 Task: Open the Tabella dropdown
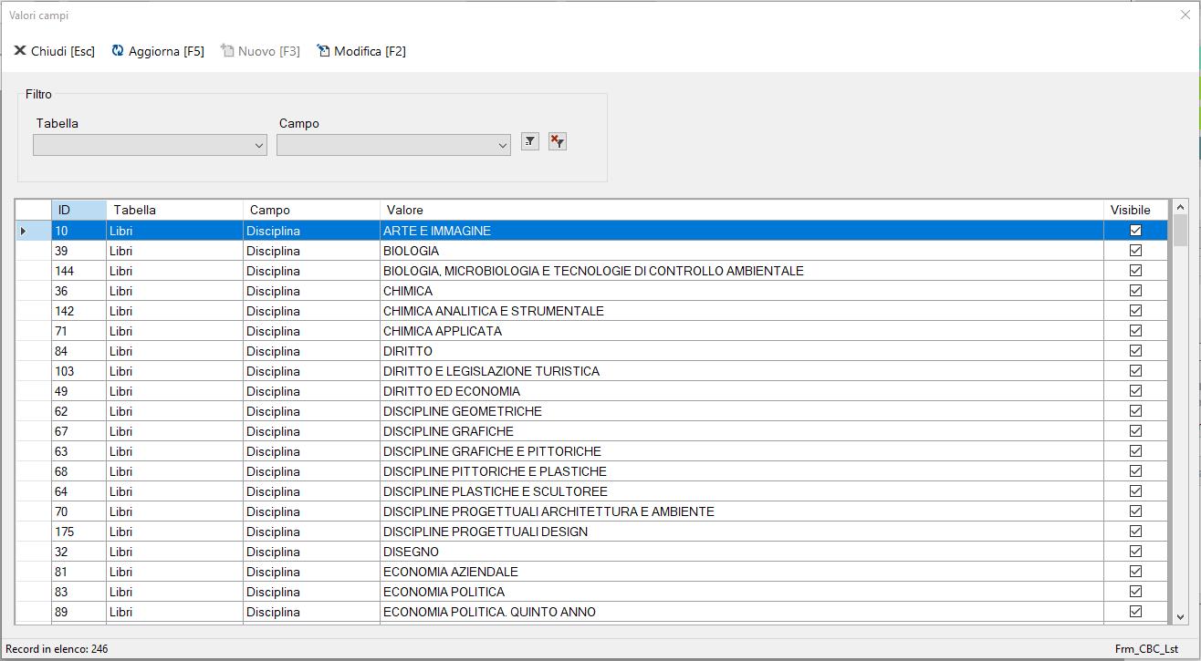coord(150,145)
